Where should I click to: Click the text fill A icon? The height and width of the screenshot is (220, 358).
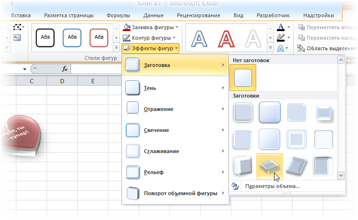tap(281, 27)
